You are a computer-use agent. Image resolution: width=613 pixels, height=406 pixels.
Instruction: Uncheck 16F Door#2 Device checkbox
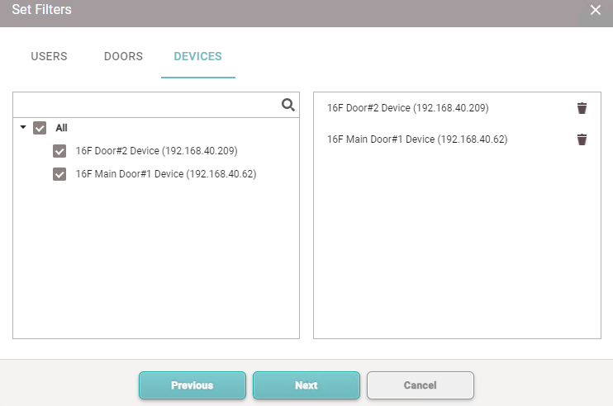point(59,151)
